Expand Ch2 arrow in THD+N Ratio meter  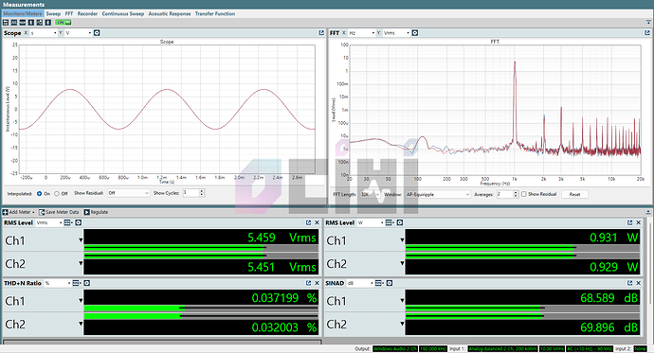81,324
